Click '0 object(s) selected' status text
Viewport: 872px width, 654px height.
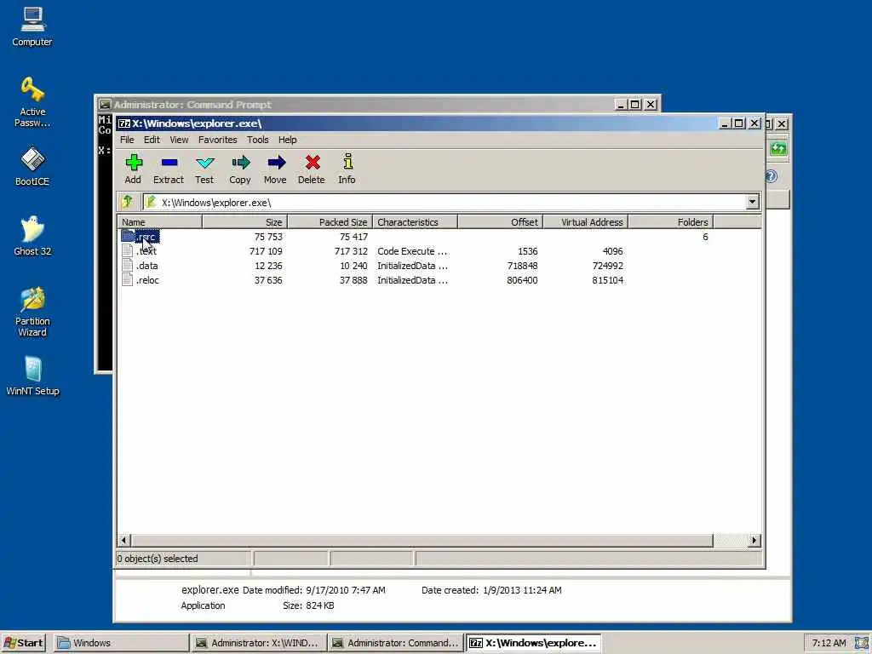[x=158, y=559]
